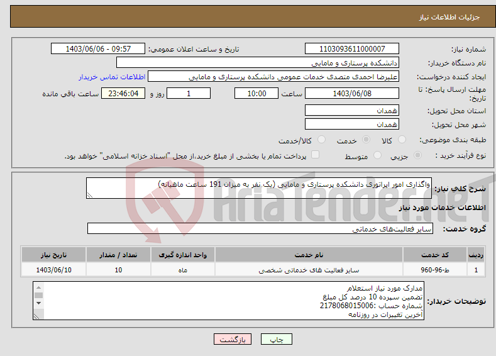
Task: Click the بازگشت back button
Action: 233,339
